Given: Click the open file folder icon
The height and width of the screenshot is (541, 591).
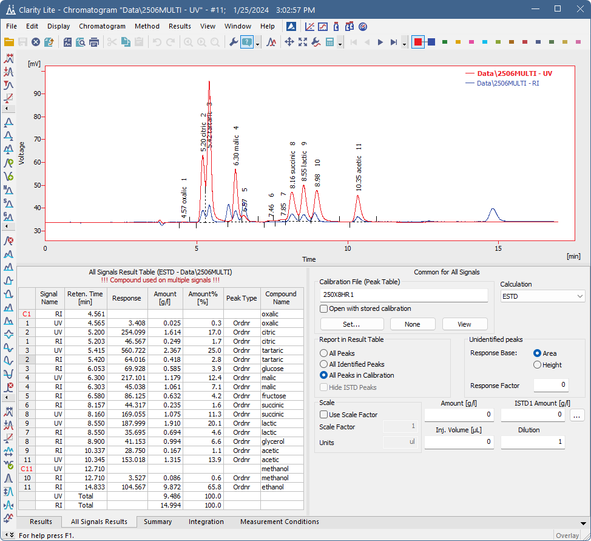Looking at the screenshot, I should 9,42.
